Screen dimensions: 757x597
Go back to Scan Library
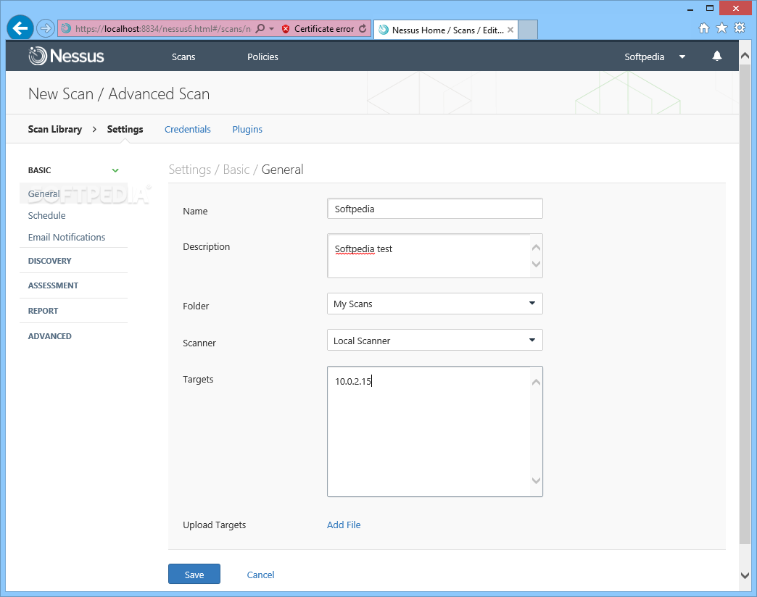tap(55, 129)
